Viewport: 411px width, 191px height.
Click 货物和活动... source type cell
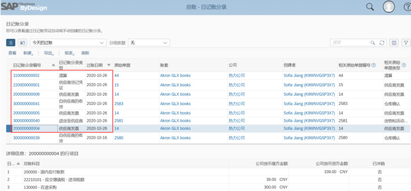pyautogui.click(x=396, y=121)
